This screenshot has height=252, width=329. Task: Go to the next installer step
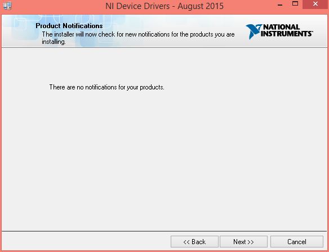pos(243,242)
